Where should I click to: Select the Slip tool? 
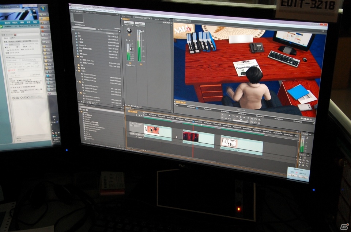click(303, 163)
